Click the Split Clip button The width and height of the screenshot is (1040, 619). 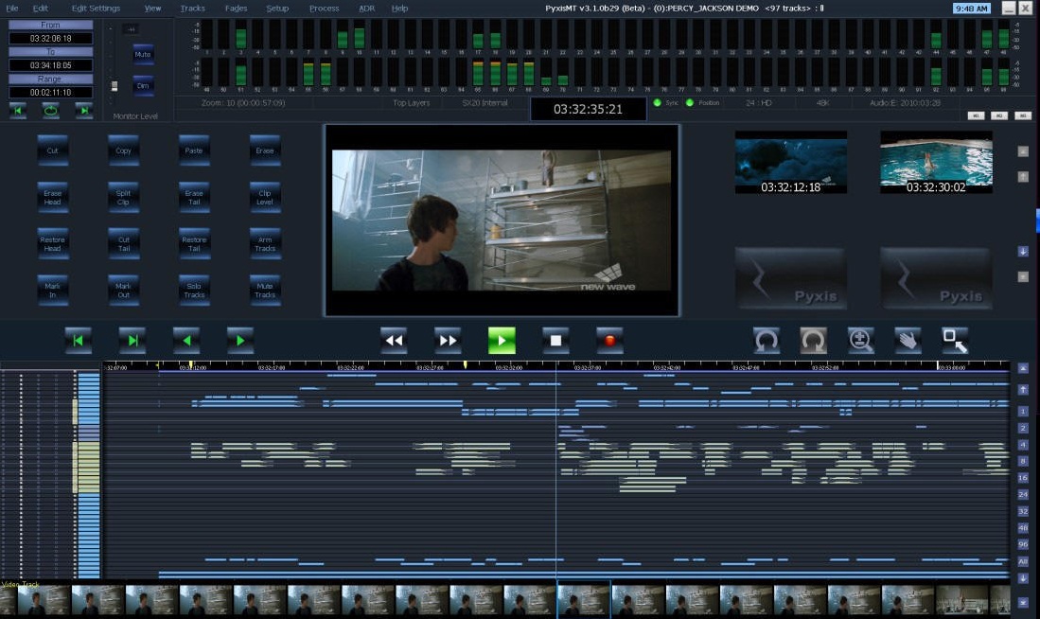[123, 197]
